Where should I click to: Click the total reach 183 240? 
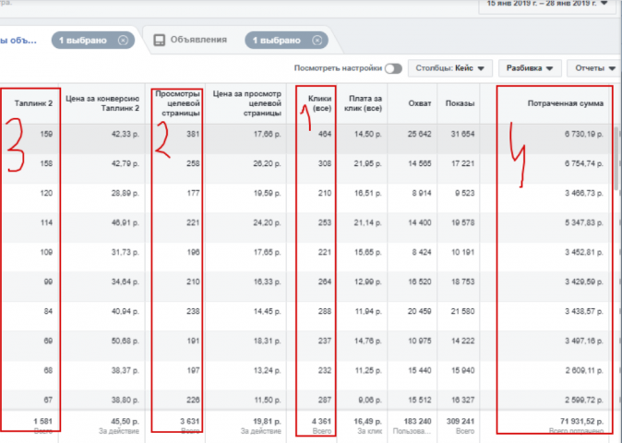pos(417,422)
